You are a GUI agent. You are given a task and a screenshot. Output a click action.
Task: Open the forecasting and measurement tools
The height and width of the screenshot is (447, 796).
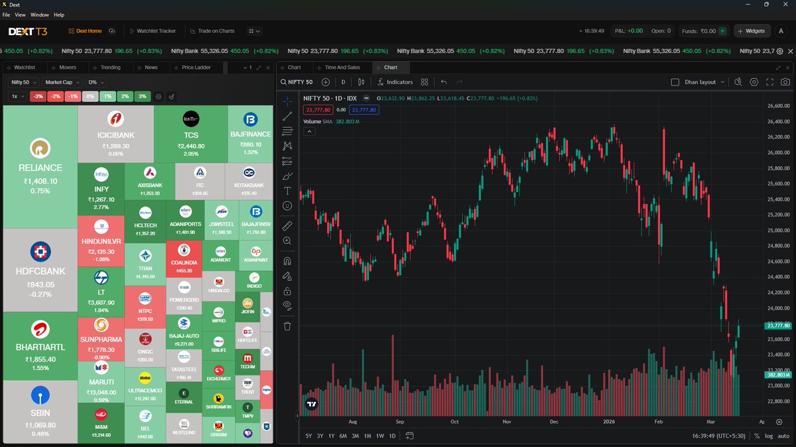click(287, 161)
